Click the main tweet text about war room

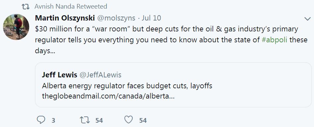[171, 40]
